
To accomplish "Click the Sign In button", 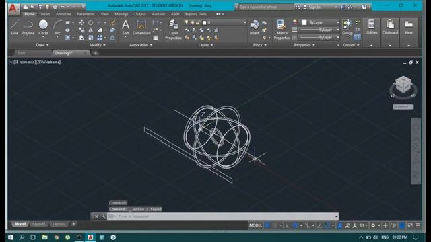I will tap(314, 7).
